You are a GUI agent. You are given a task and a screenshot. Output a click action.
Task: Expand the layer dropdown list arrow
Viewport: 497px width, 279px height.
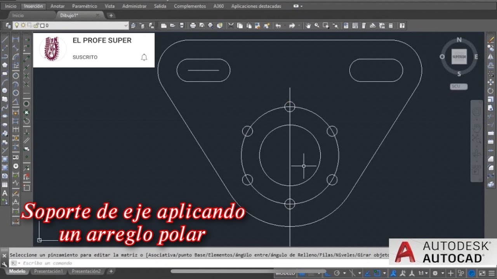pos(125,26)
